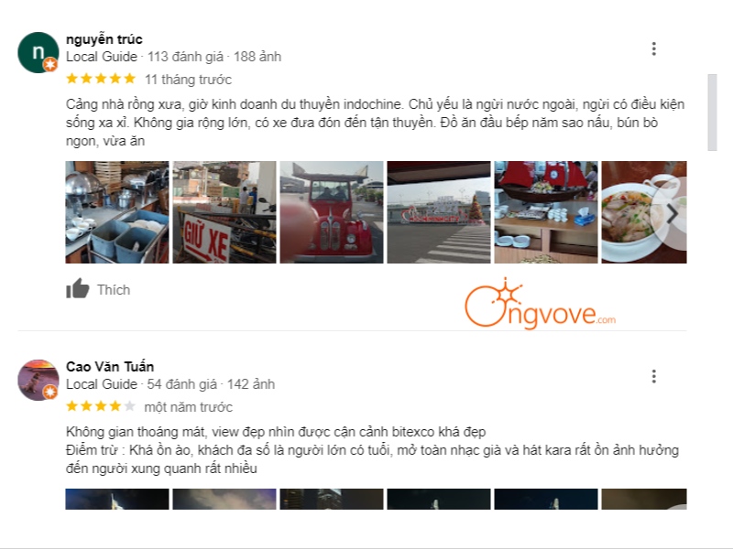Click the thumbs-up Thích icon
The height and width of the screenshot is (549, 733).
(x=77, y=288)
